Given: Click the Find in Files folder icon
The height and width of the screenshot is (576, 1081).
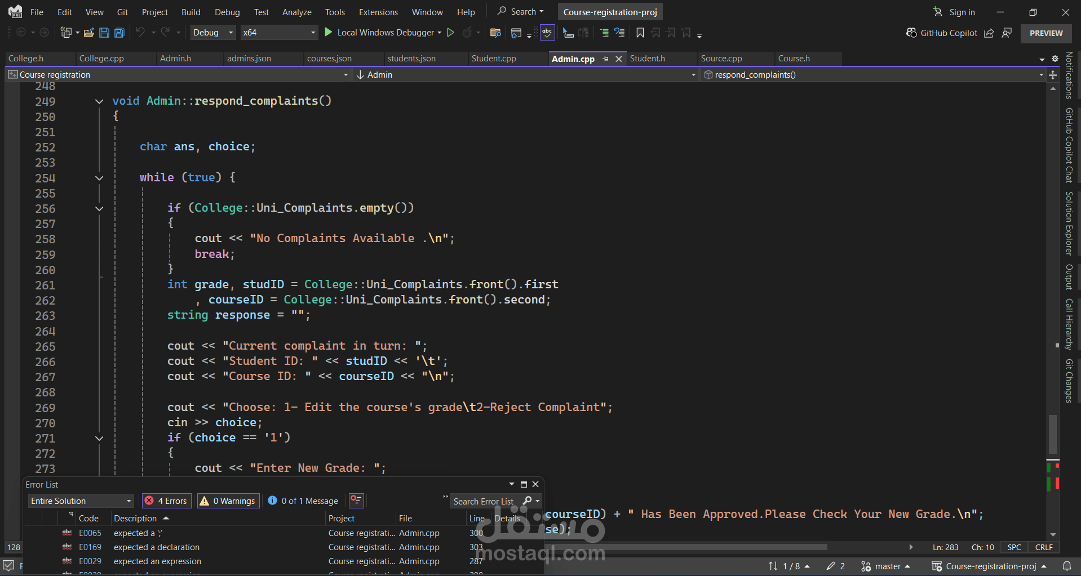Looking at the screenshot, I should (x=495, y=33).
